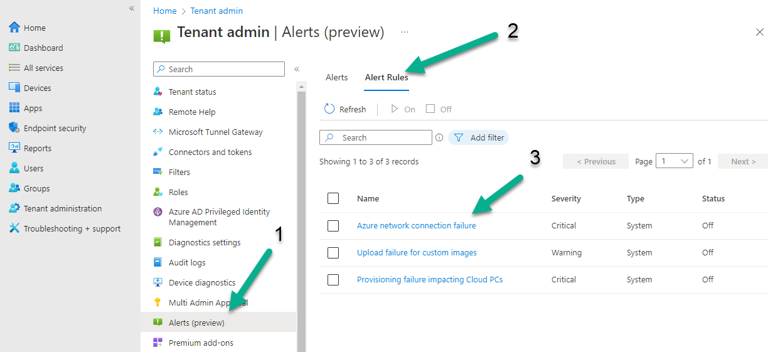Sort by Type column header

pyautogui.click(x=636, y=198)
